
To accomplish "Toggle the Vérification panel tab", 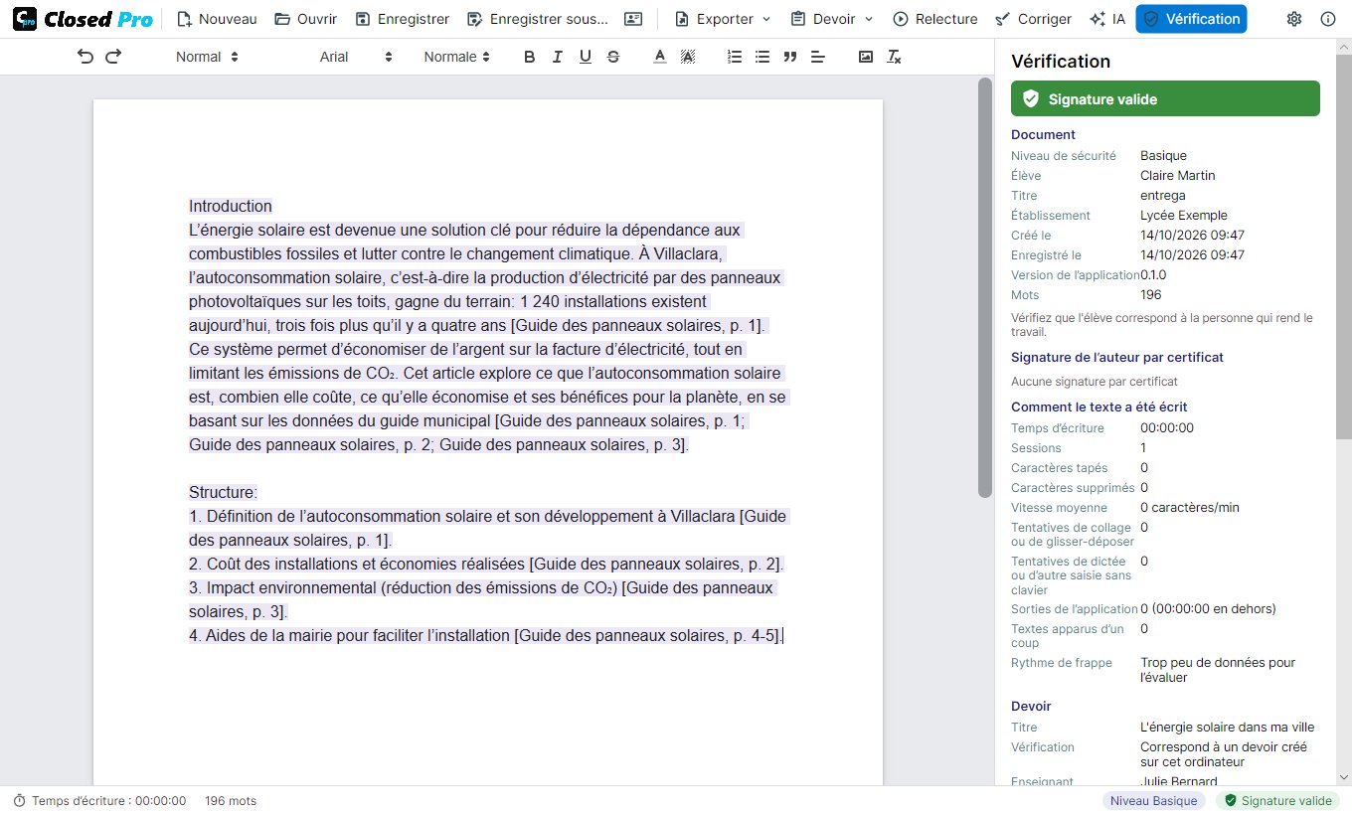I will 1191,19.
